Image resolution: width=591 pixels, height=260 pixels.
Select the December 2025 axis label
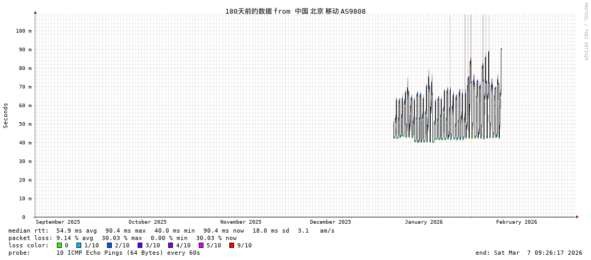330,222
